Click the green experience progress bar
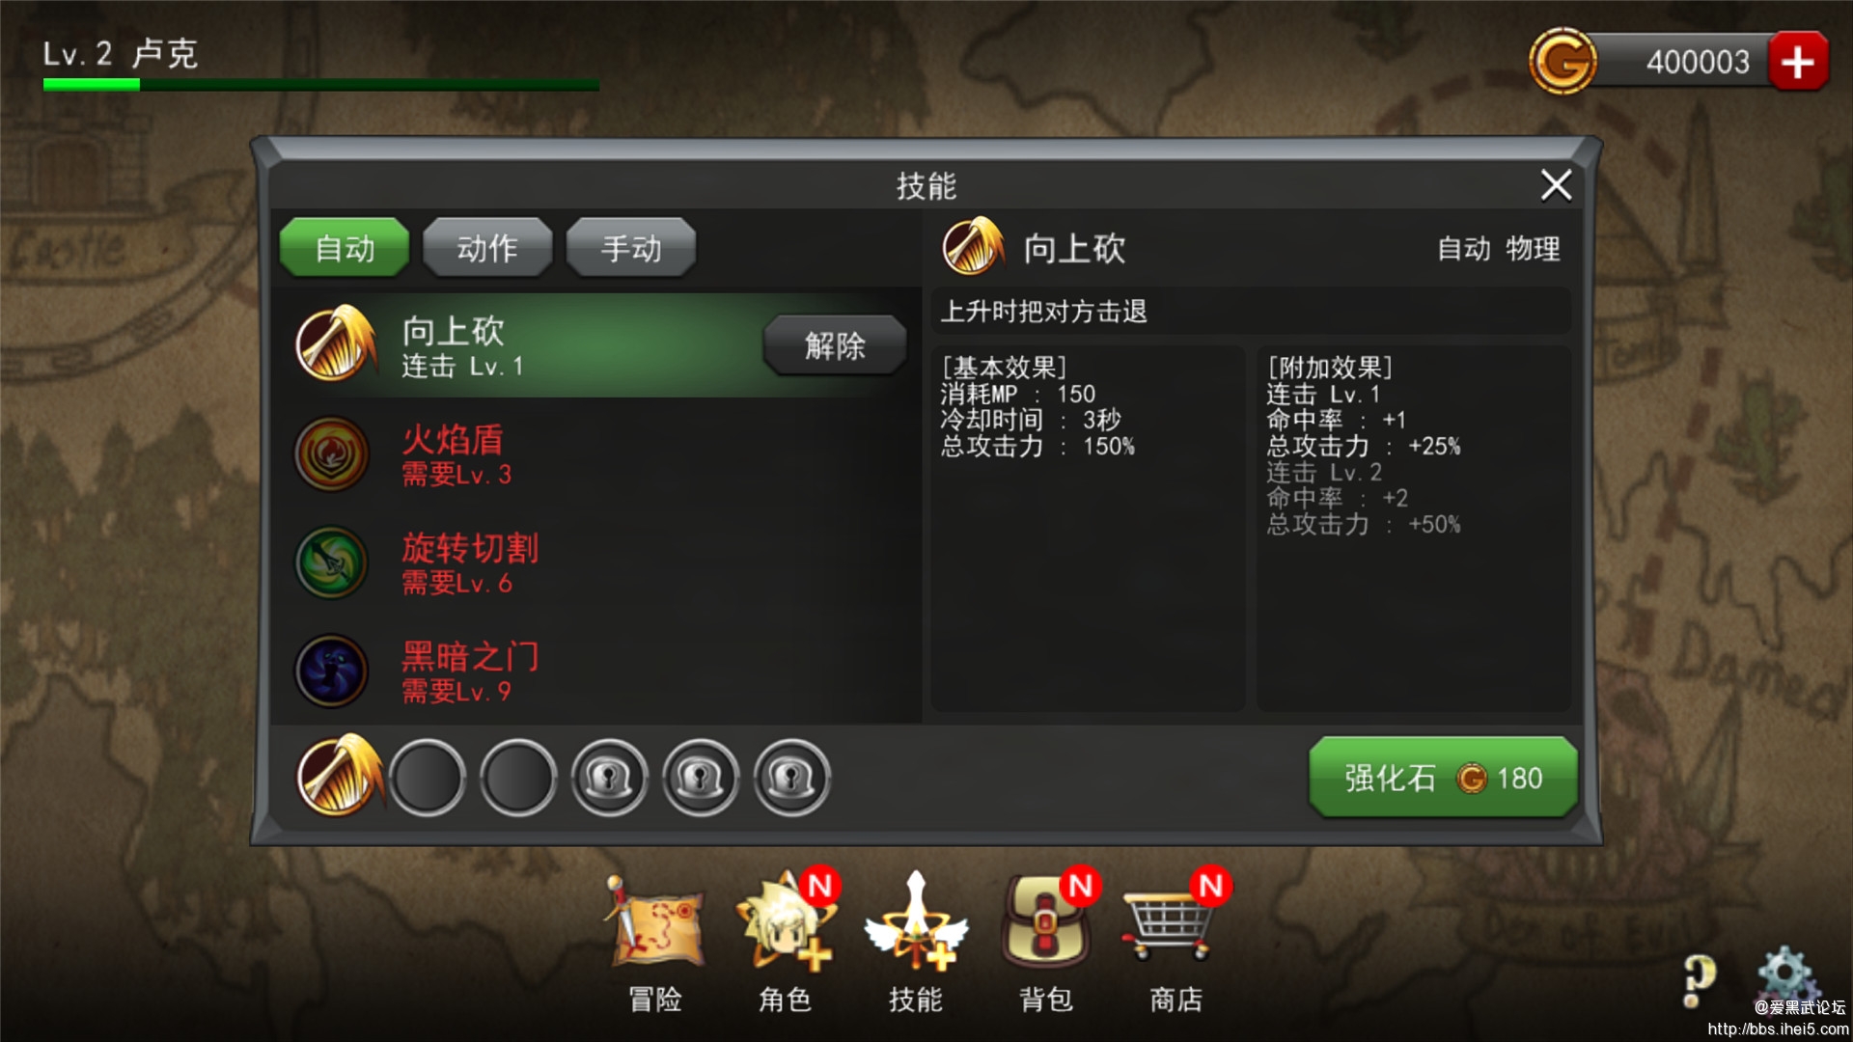 pyautogui.click(x=320, y=85)
